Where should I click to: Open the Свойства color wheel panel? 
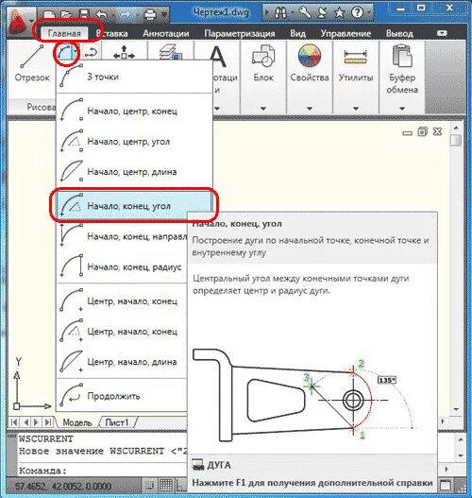(x=310, y=63)
